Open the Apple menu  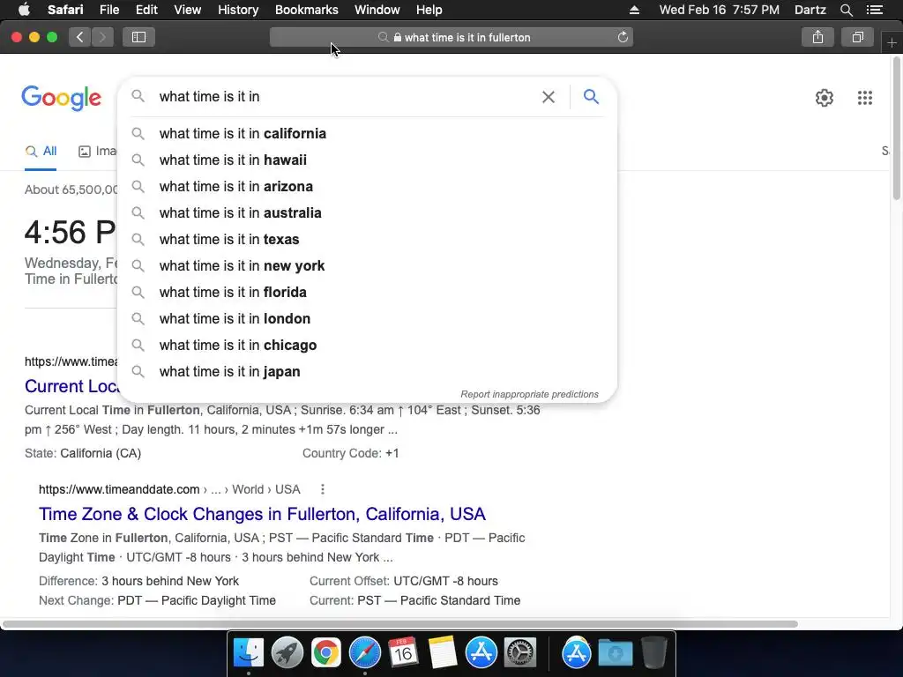pyautogui.click(x=24, y=10)
